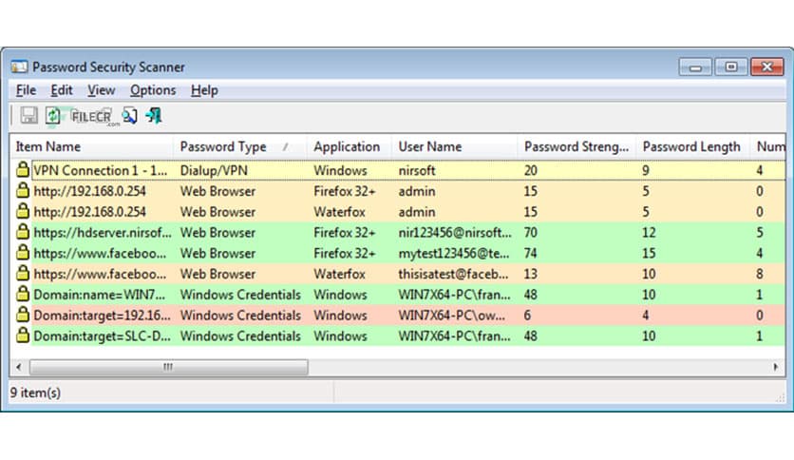
Task: Sort by Application column header
Action: 350,147
